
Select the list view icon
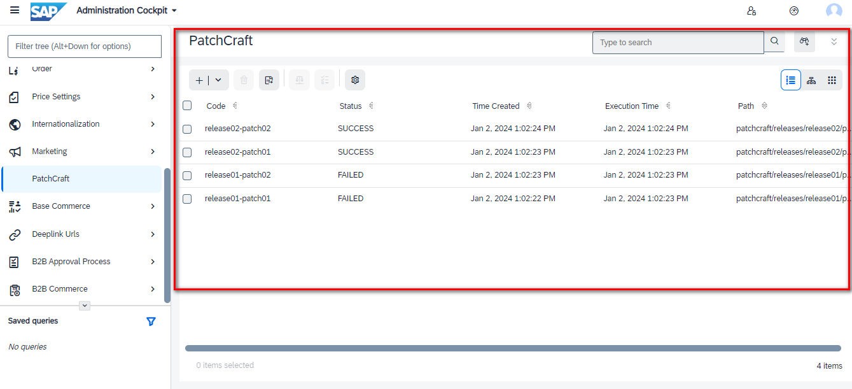pyautogui.click(x=791, y=80)
